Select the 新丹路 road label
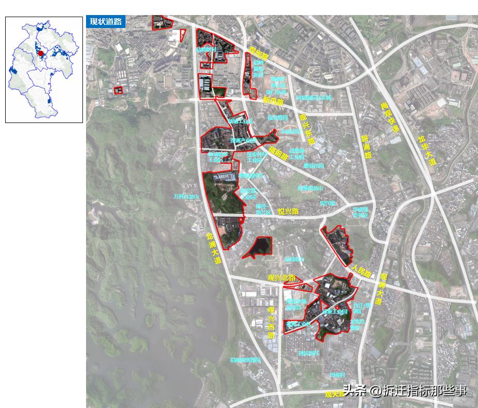The width and height of the screenshot is (478, 408). [273, 101]
